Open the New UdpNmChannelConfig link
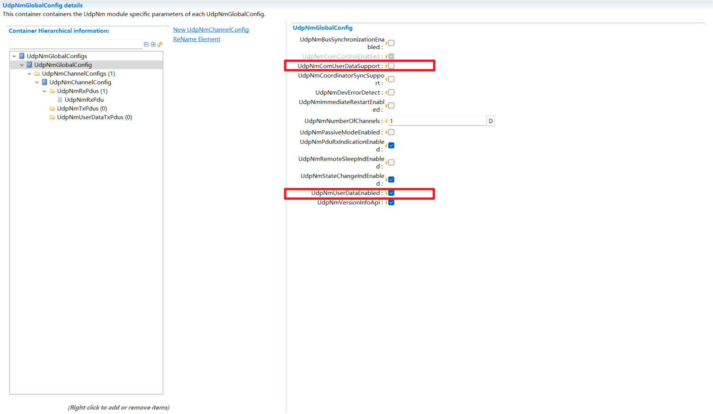This screenshot has height=414, width=713. click(211, 30)
